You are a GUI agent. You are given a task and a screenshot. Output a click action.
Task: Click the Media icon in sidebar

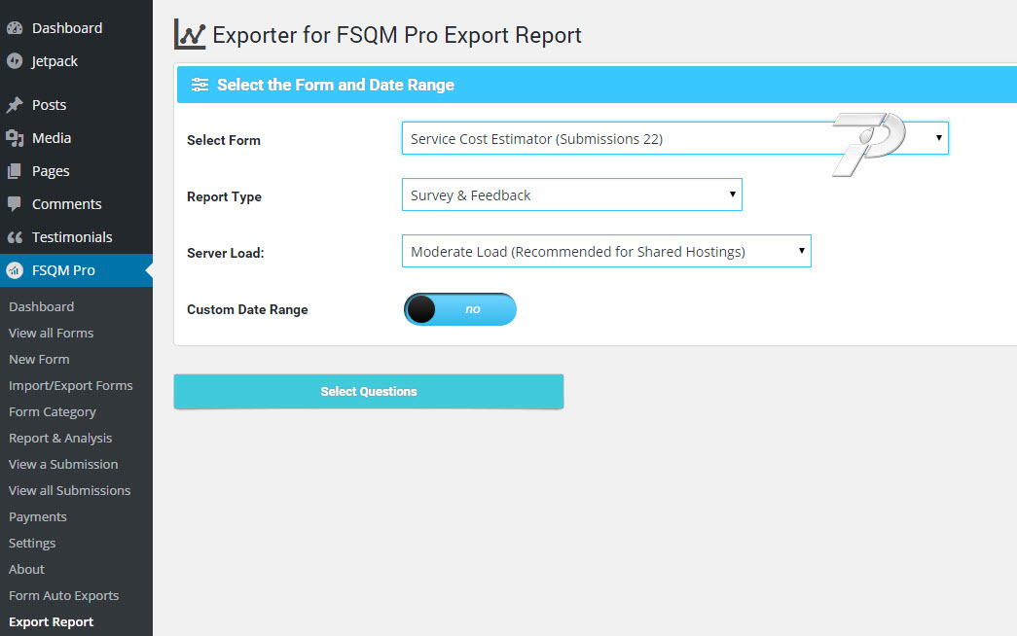pos(15,138)
